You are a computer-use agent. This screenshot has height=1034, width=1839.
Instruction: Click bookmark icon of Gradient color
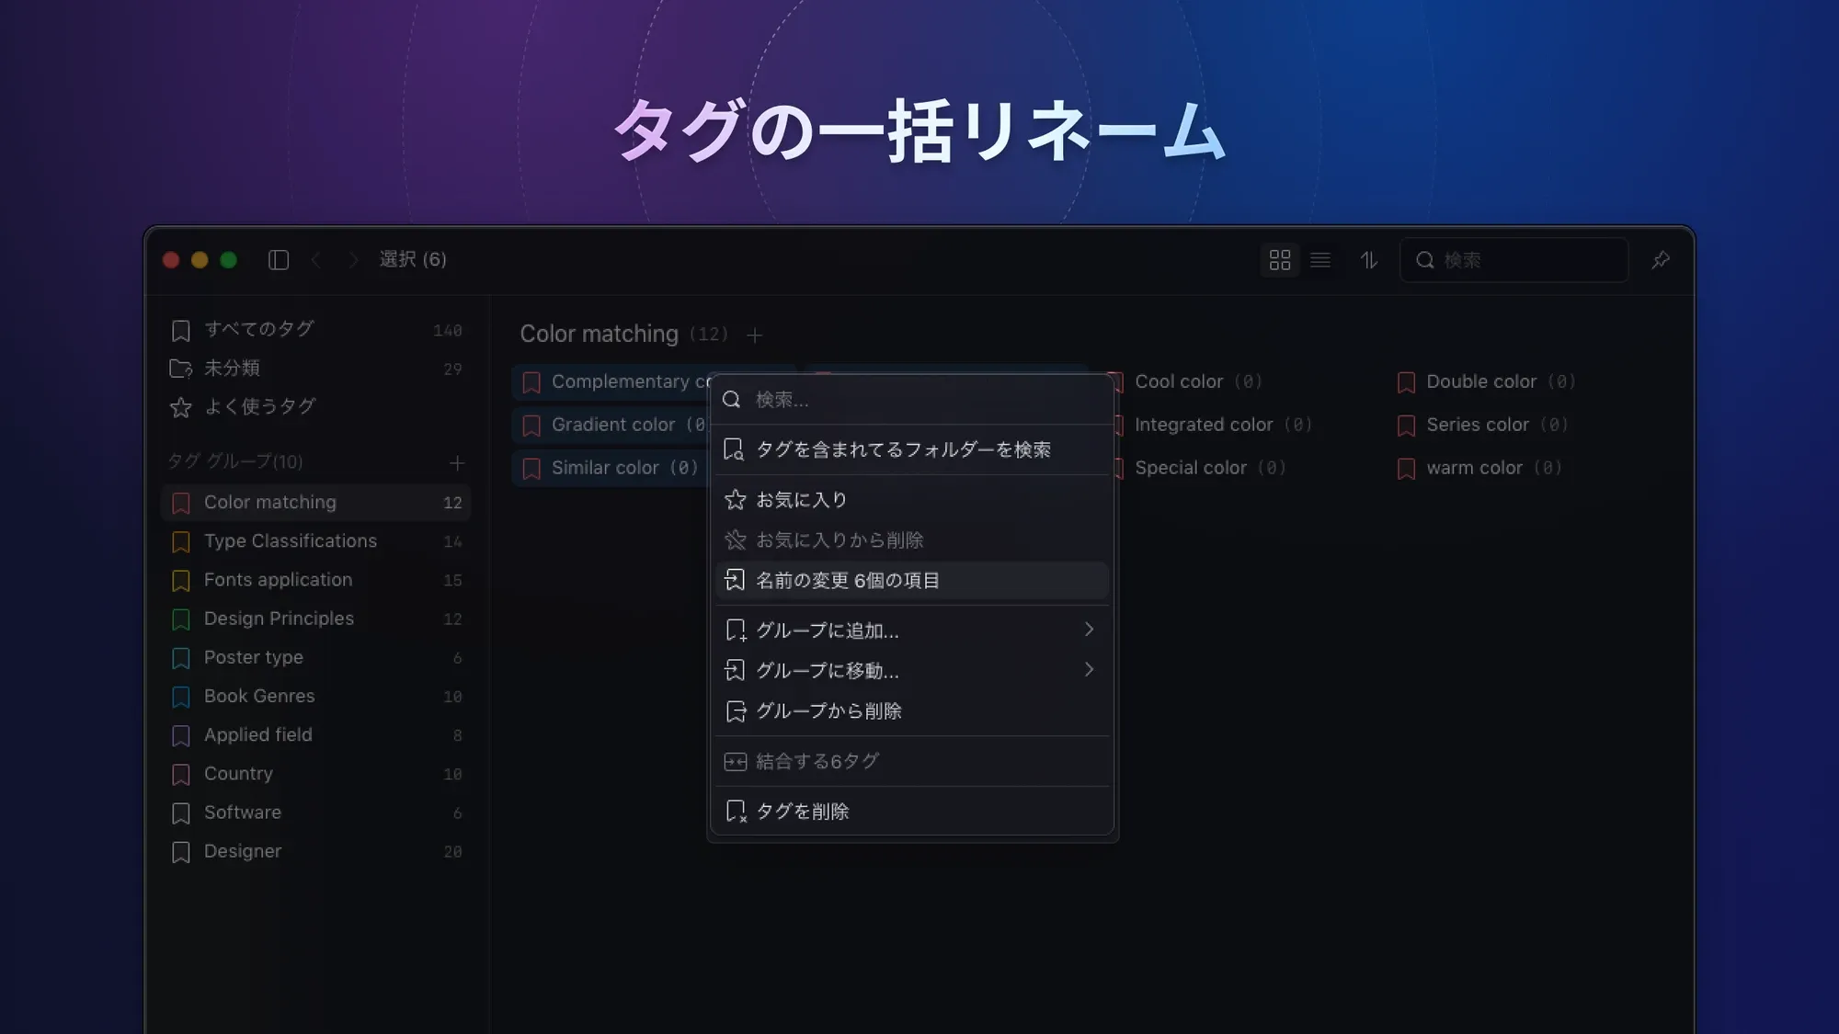[x=531, y=426]
